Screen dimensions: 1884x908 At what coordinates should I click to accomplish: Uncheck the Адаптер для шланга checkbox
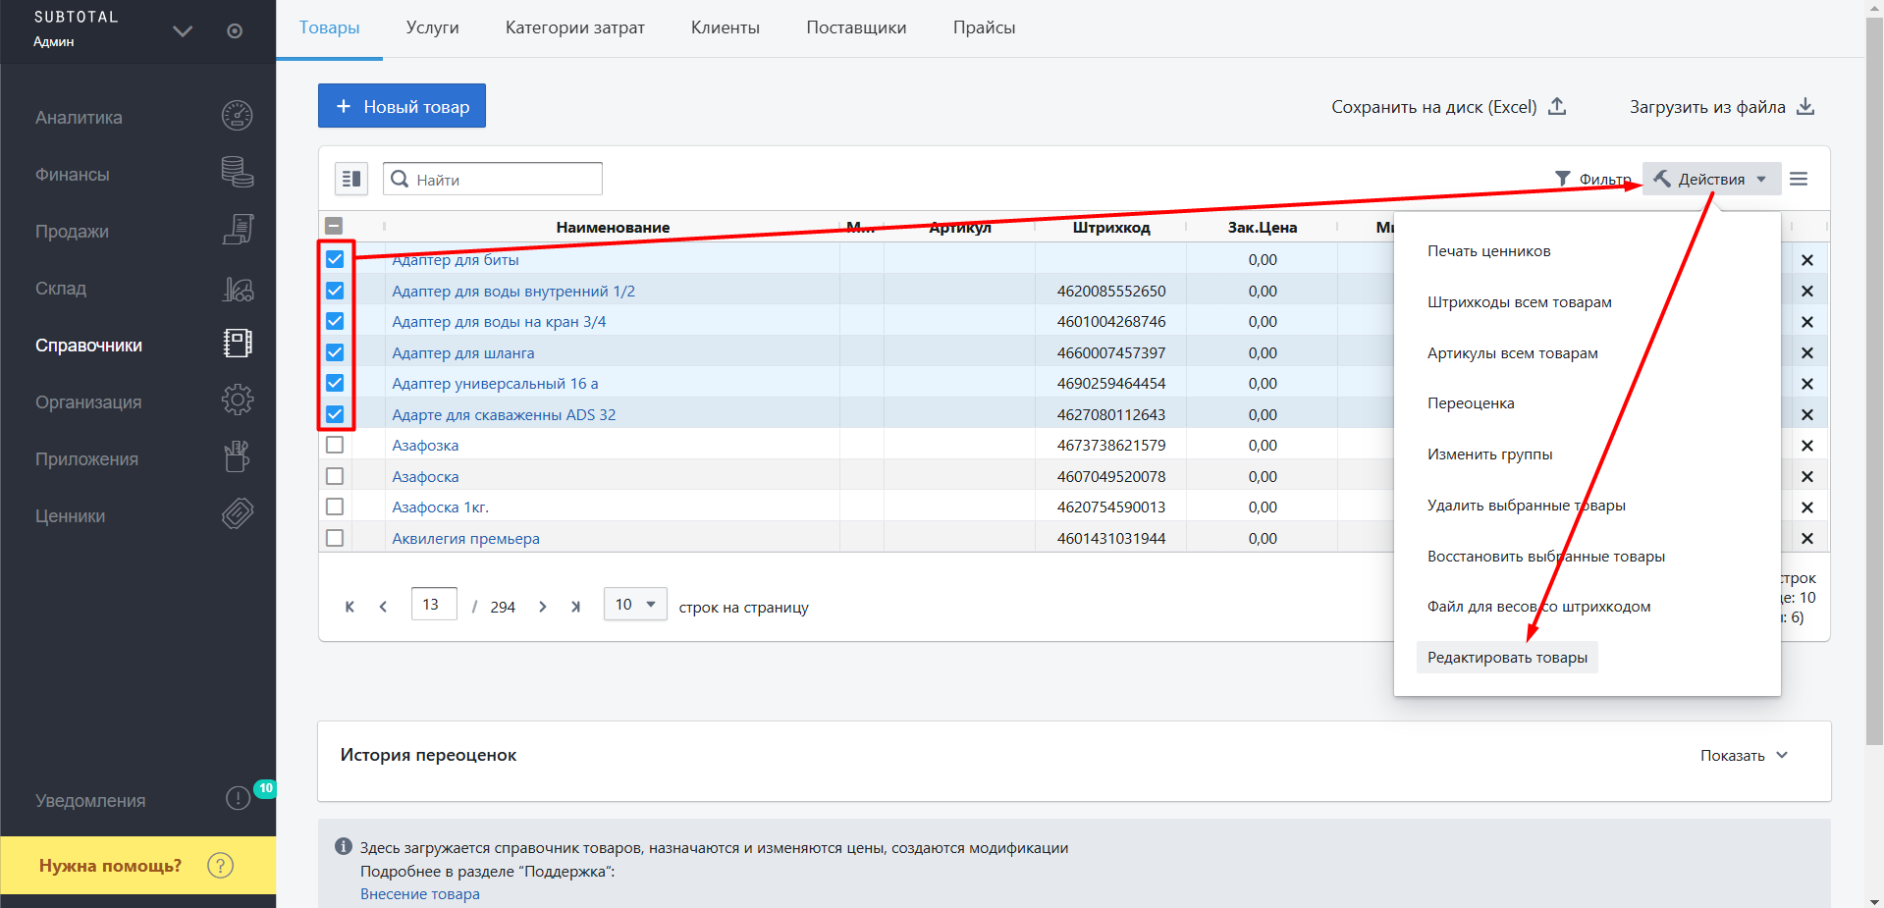point(335,352)
